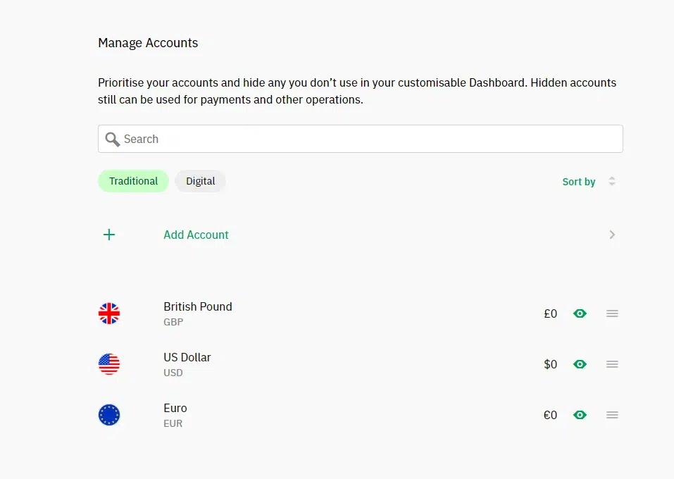
Task: Click the Add Account link
Action: click(196, 235)
